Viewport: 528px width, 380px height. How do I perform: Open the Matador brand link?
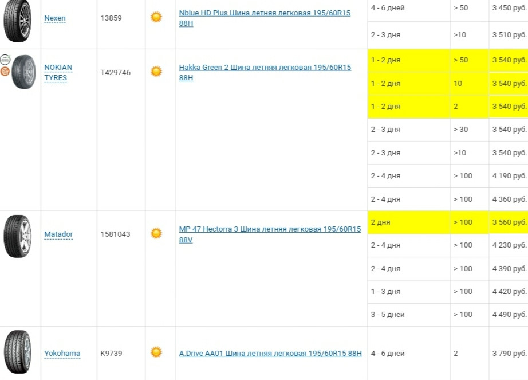click(x=58, y=234)
